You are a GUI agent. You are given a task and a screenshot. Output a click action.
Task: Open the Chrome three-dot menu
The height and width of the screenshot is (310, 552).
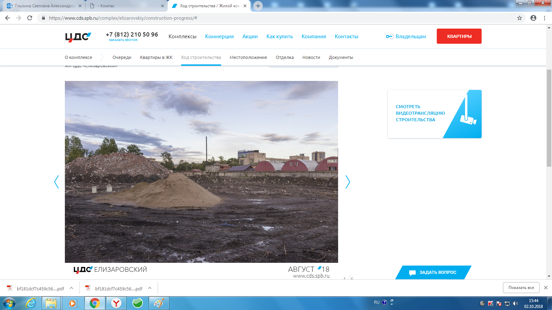tap(545, 18)
